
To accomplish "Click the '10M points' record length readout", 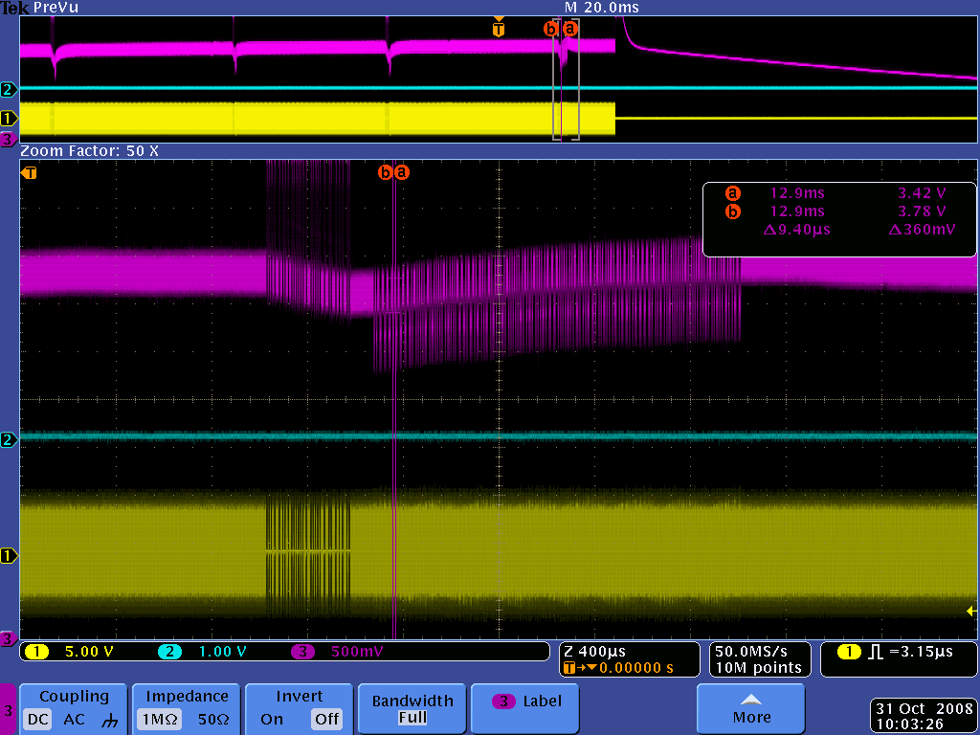I will [x=758, y=667].
